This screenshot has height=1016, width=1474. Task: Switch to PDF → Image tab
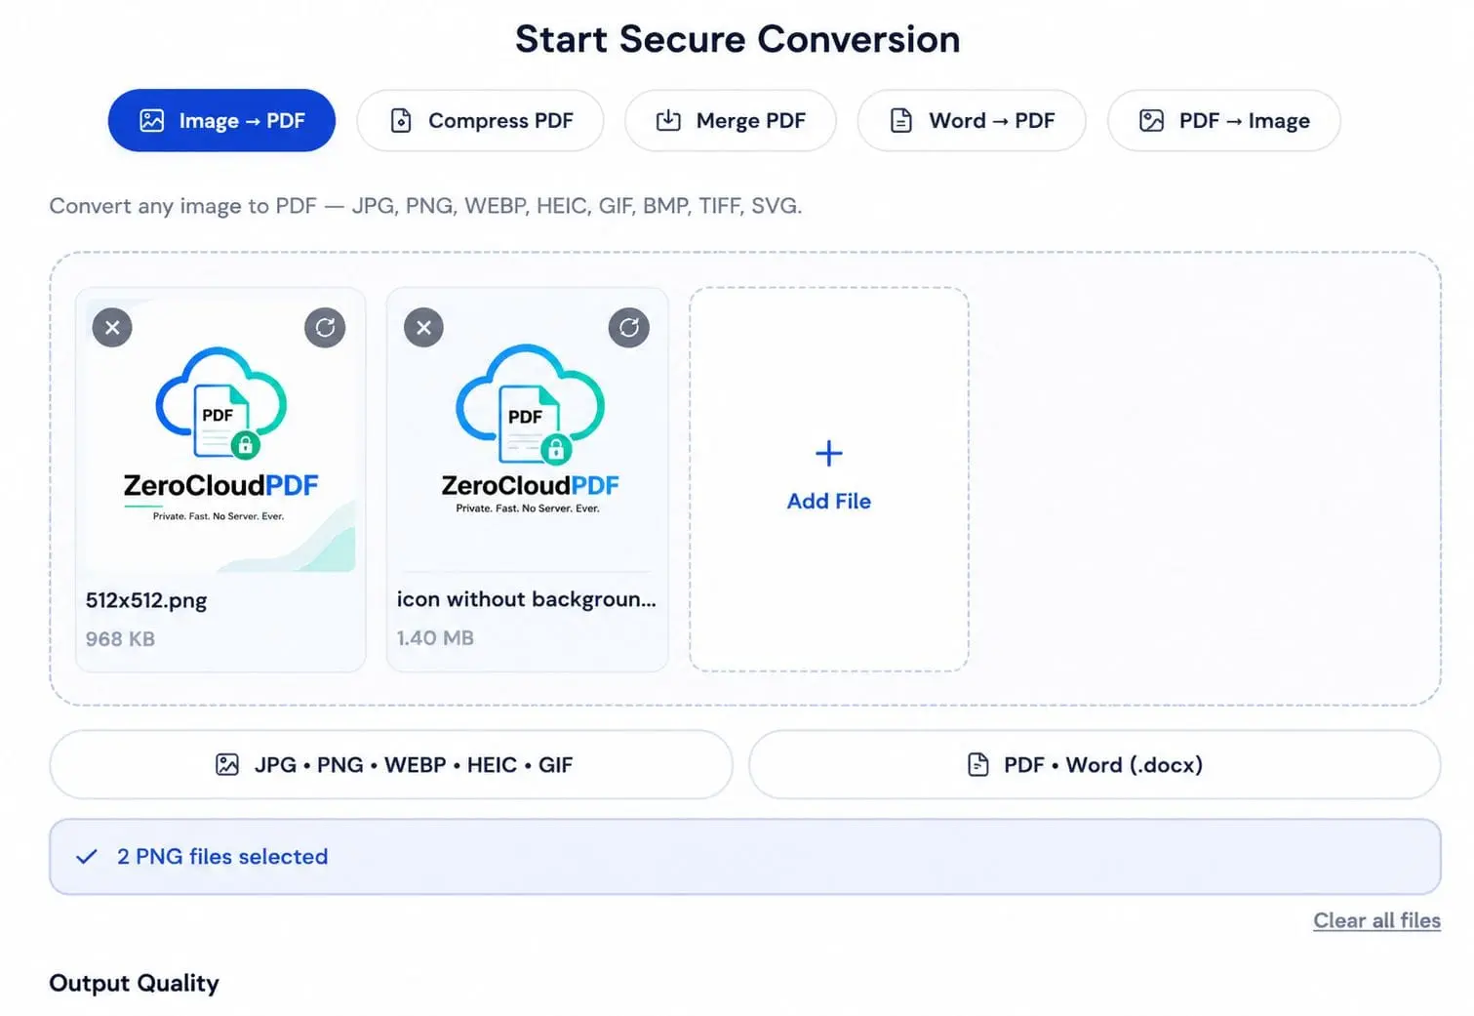tap(1224, 121)
